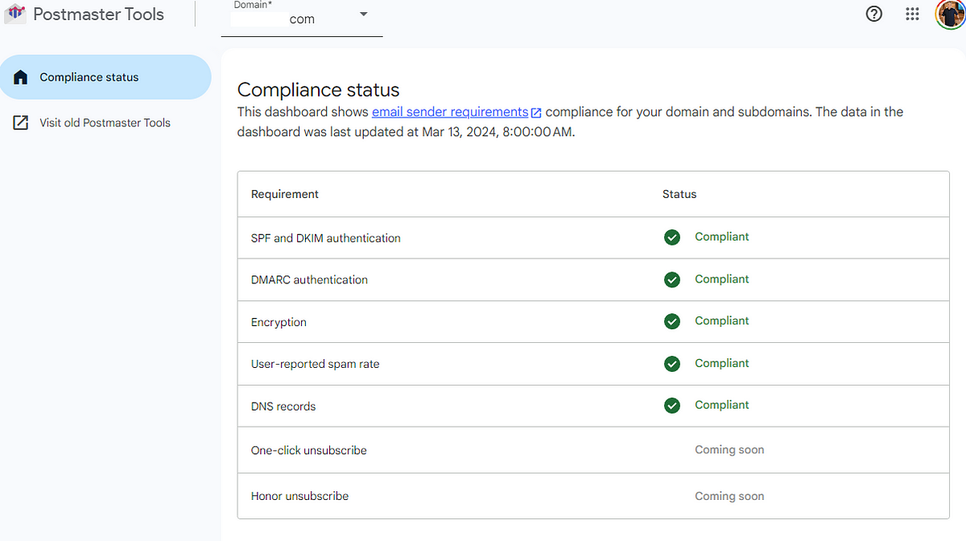Click the green check for DNS records
This screenshot has height=541, width=966.
(x=672, y=406)
